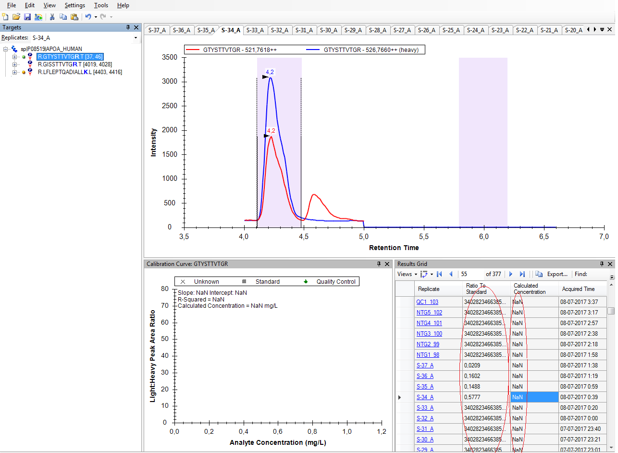
Task: Click the Paste clipboard toolbar icon
Action: (74, 17)
